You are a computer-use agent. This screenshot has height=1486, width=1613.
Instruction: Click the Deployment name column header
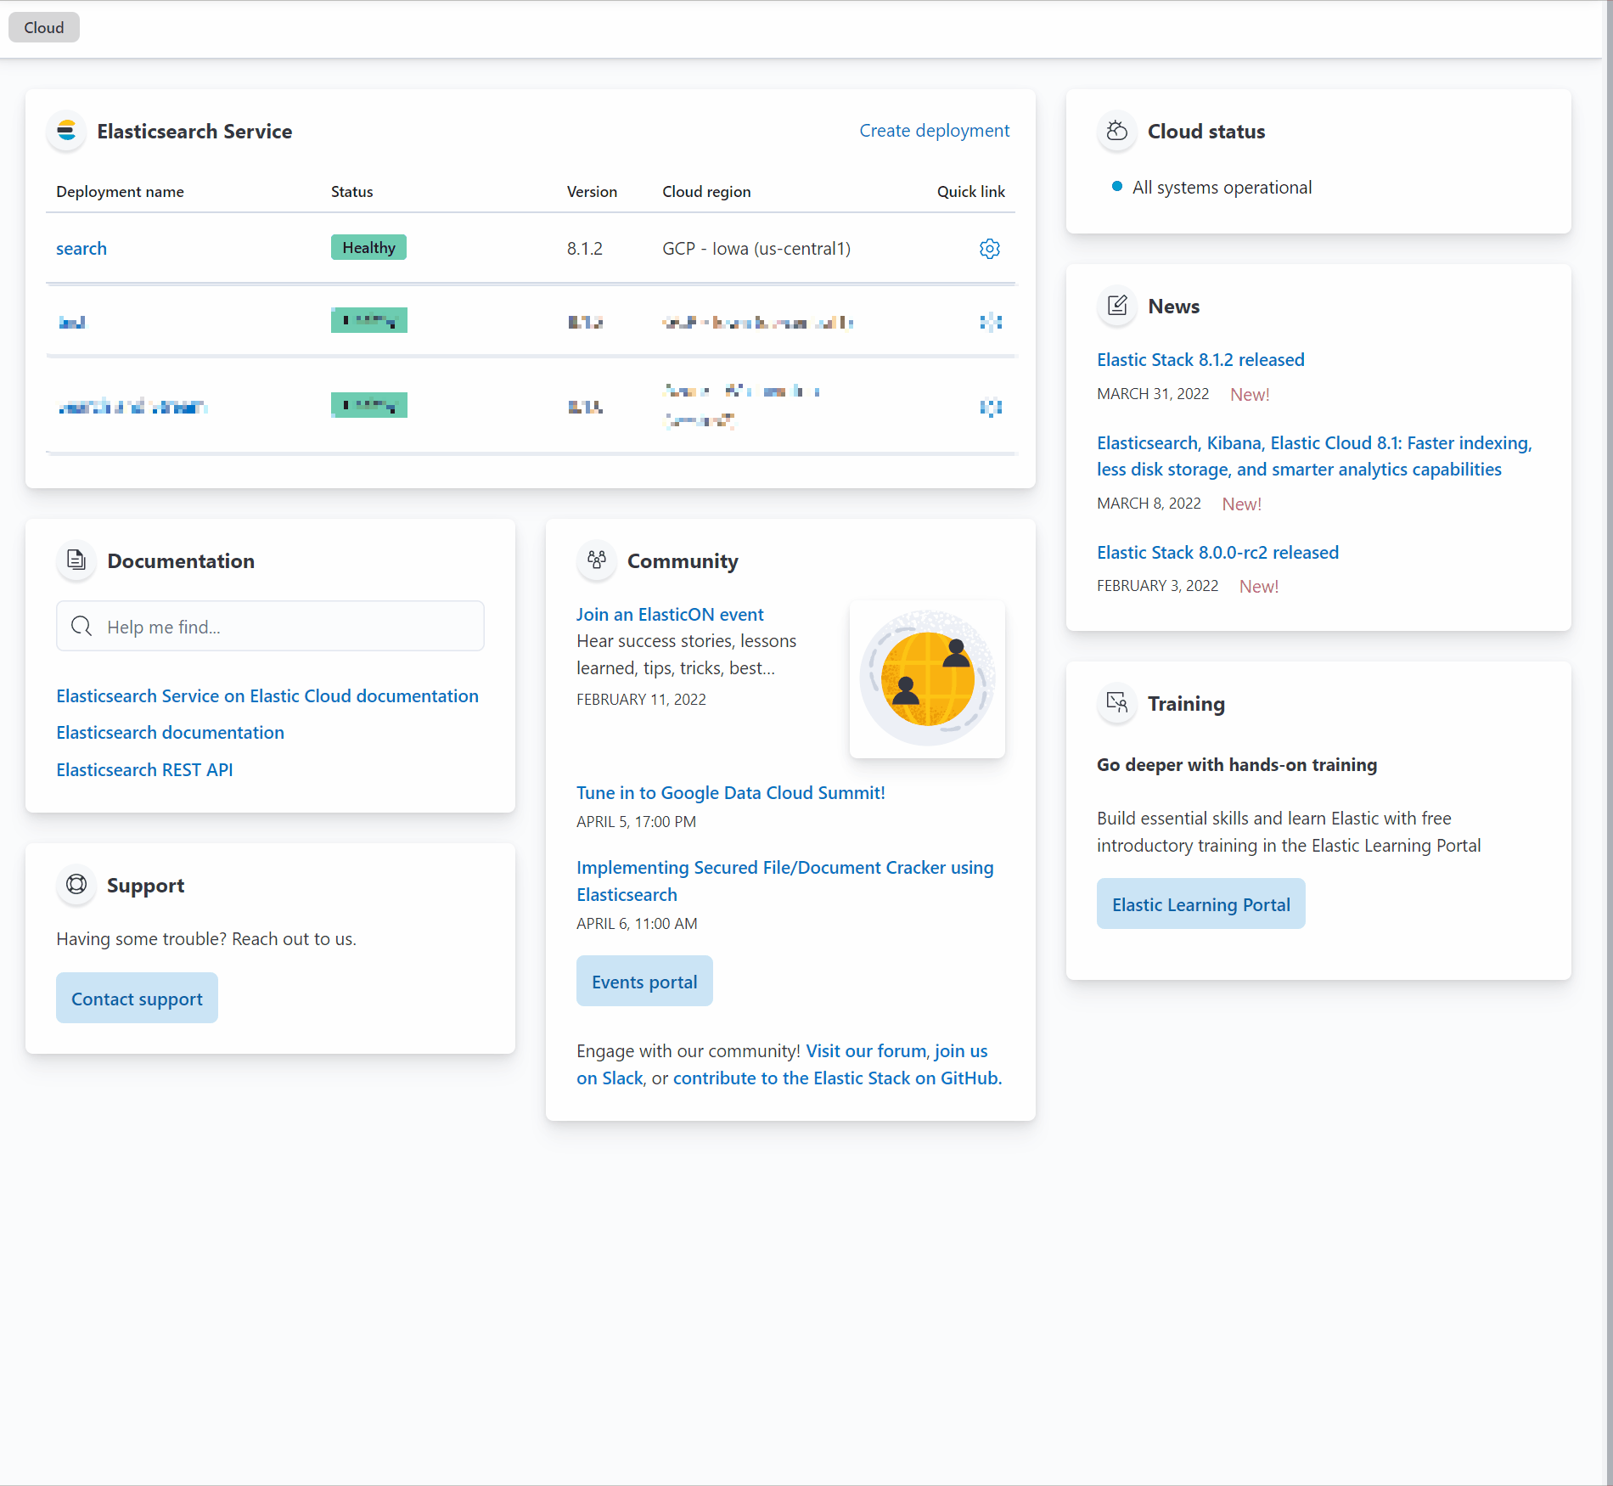click(120, 192)
